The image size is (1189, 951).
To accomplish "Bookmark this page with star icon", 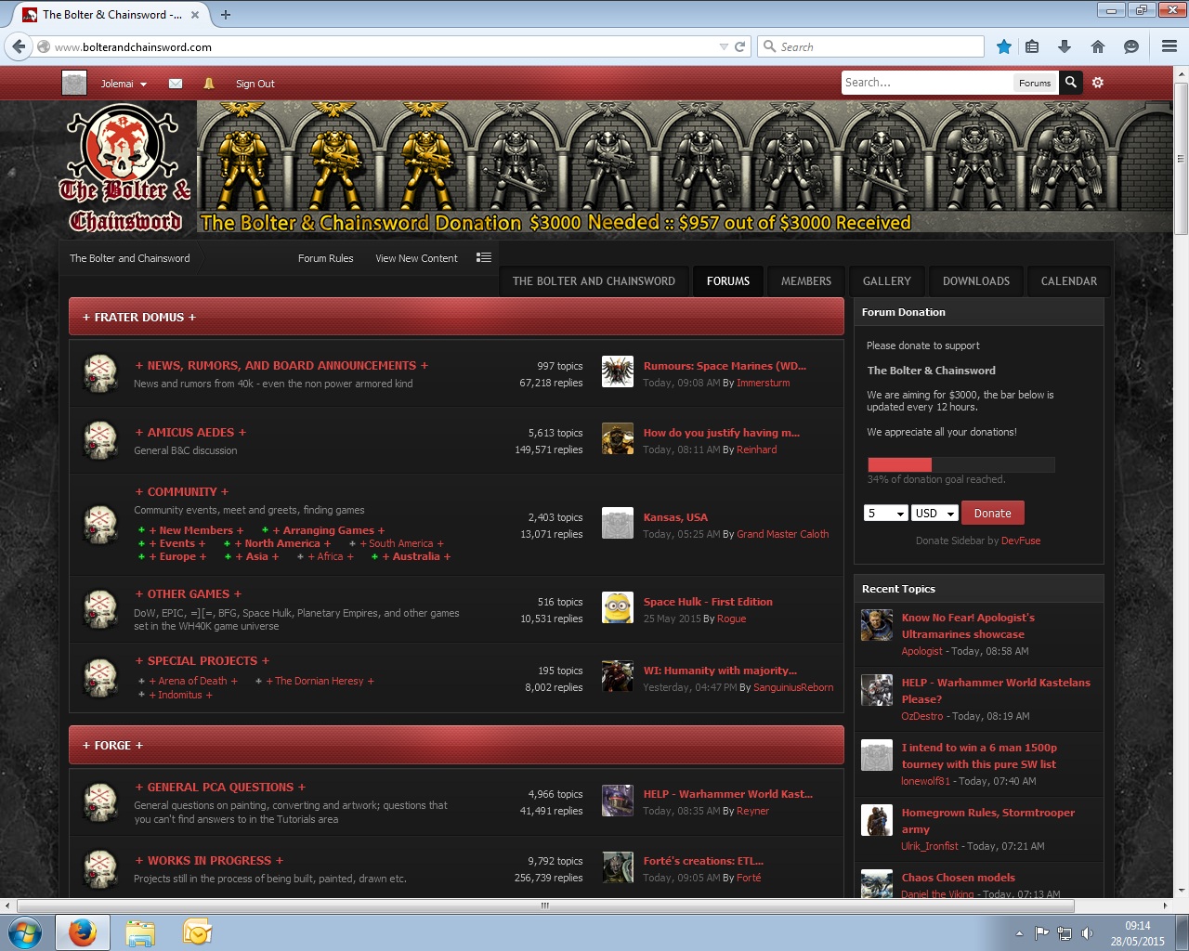I will click(x=1004, y=46).
